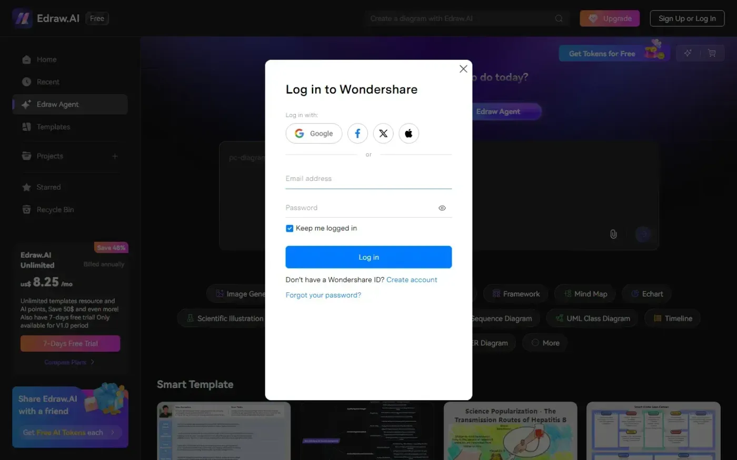737x460 pixels.
Task: Select the Mind Map chip
Action: (x=585, y=294)
